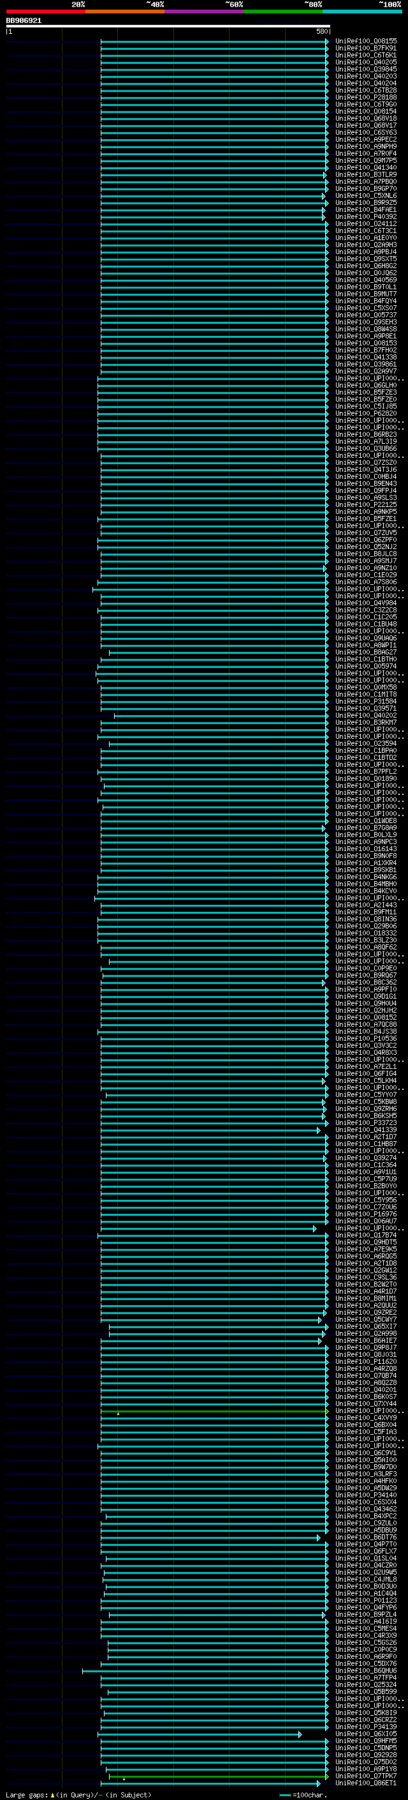Select hit label UniRef100_C1C364
The width and height of the screenshot is (408, 1800).
coord(365,1165)
